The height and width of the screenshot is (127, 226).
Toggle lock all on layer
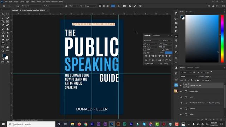(198, 80)
